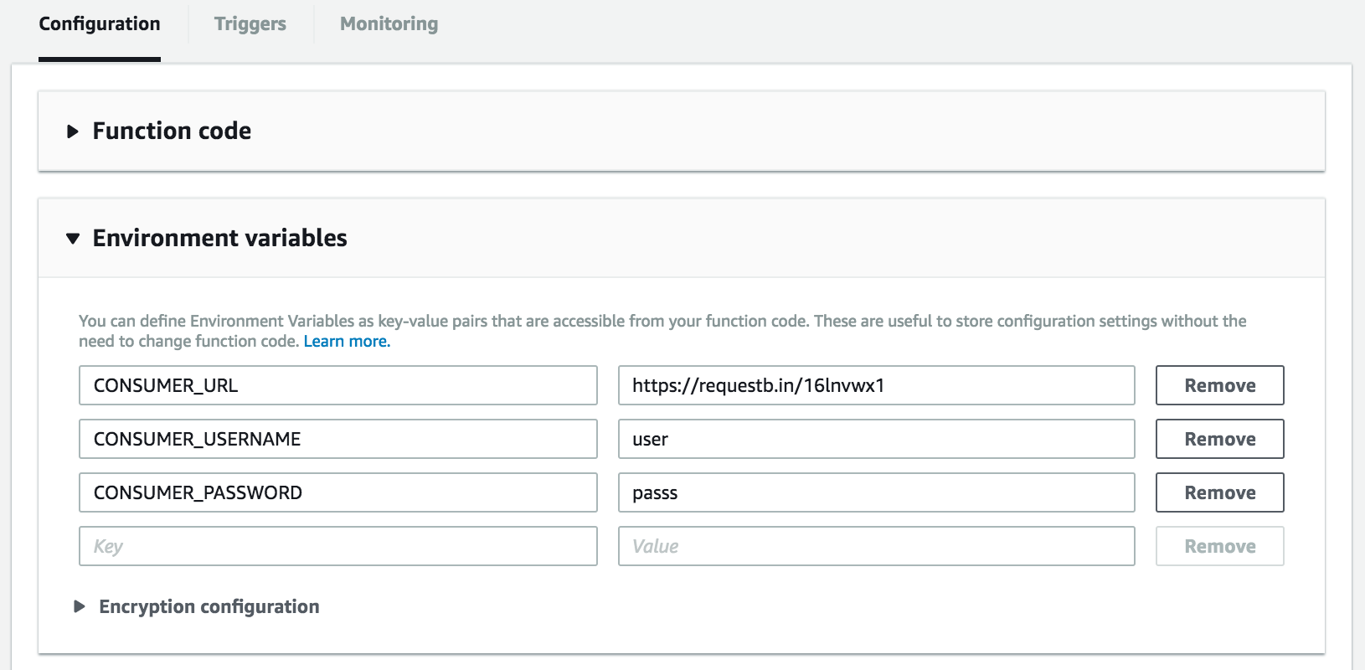Image resolution: width=1365 pixels, height=670 pixels.
Task: Edit the 'passs' value field
Action: (876, 492)
